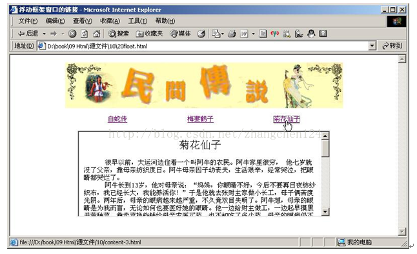Viewport: 417px width, 254px height.
Task: Expand the Edit button dropdown arrow
Action: pyautogui.click(x=253, y=34)
